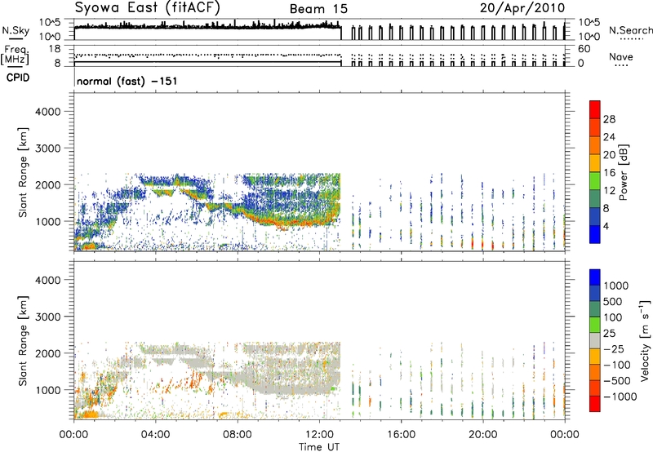Viewport: 653px width, 452px height.
Task: Click the '20' power colorbar label
Action: tap(609, 155)
